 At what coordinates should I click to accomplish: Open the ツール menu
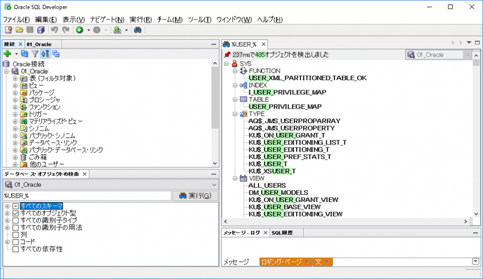pos(200,20)
